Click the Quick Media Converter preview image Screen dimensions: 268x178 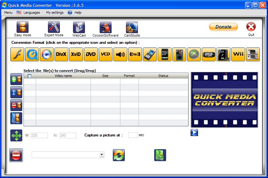pyautogui.click(x=224, y=100)
